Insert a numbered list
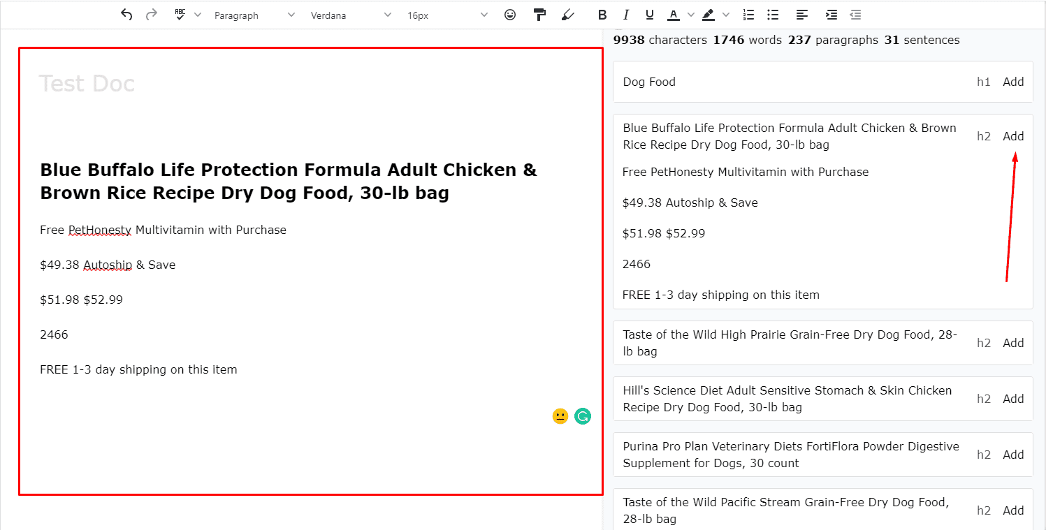 [x=748, y=15]
